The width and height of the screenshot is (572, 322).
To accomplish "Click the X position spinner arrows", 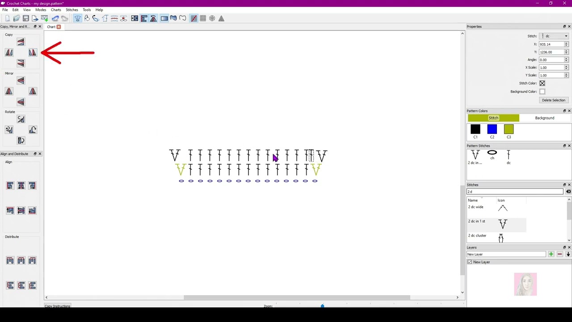I will 566,44.
